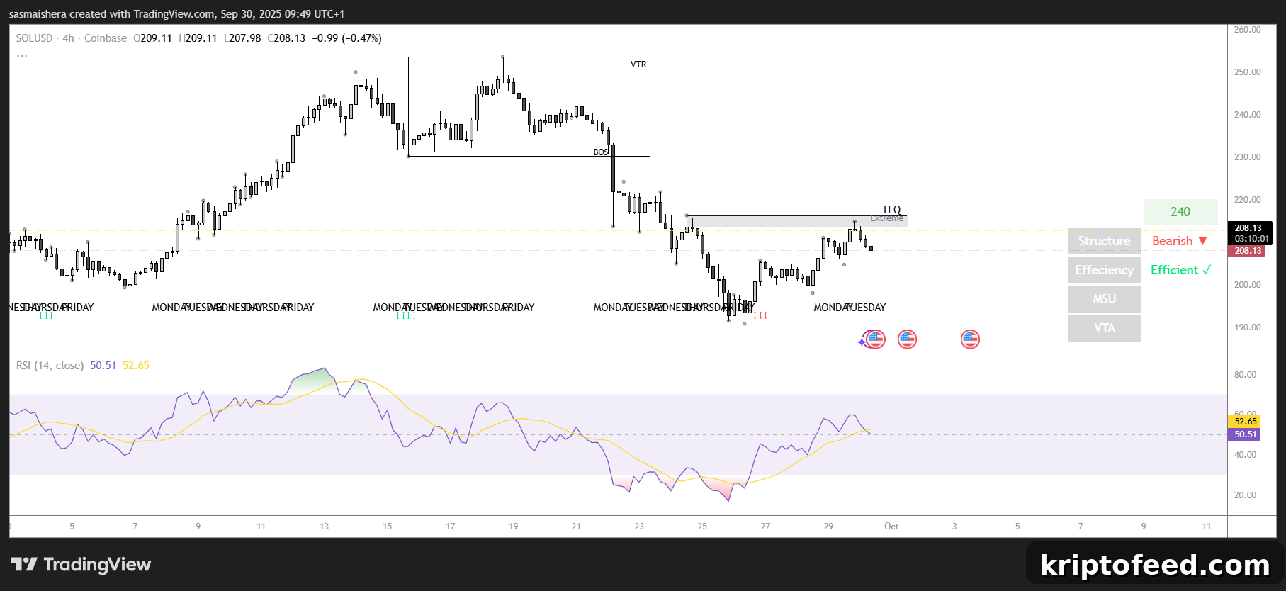Screen dimensions: 1286x591
Task: Click the high value H209.11
Action: tap(198, 38)
